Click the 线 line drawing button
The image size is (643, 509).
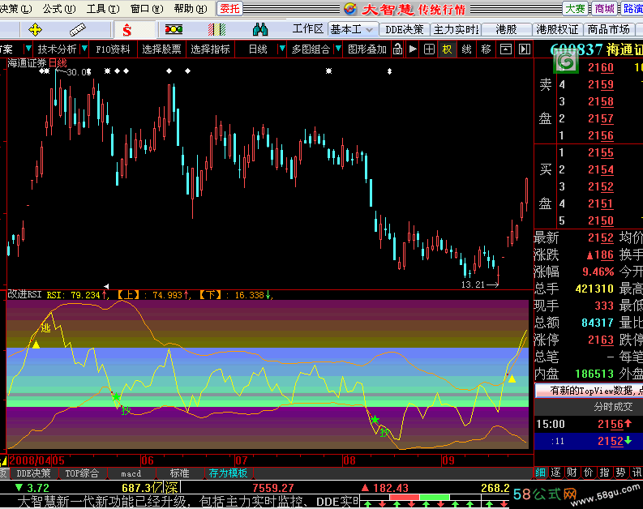[x=467, y=49]
